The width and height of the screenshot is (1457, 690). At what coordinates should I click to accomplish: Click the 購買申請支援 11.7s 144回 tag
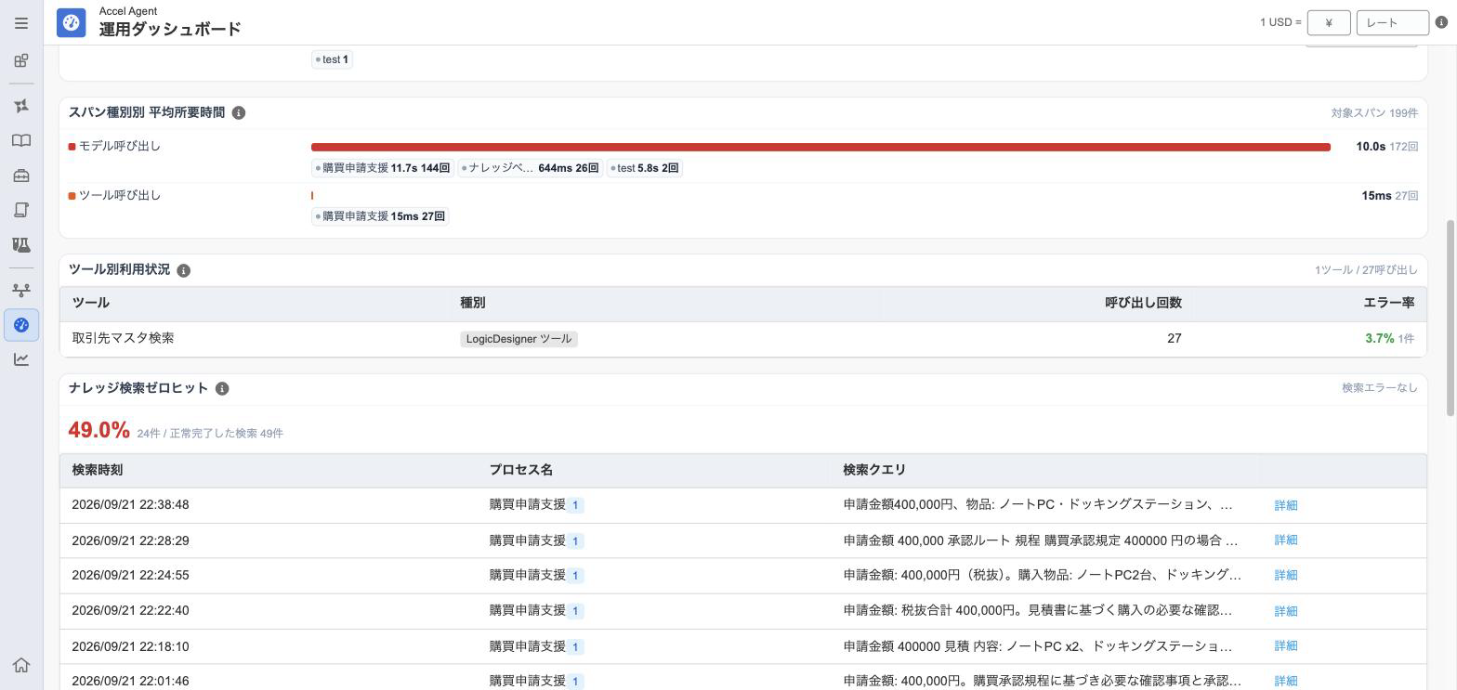click(x=382, y=168)
